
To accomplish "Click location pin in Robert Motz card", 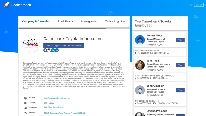I will 147,45.
